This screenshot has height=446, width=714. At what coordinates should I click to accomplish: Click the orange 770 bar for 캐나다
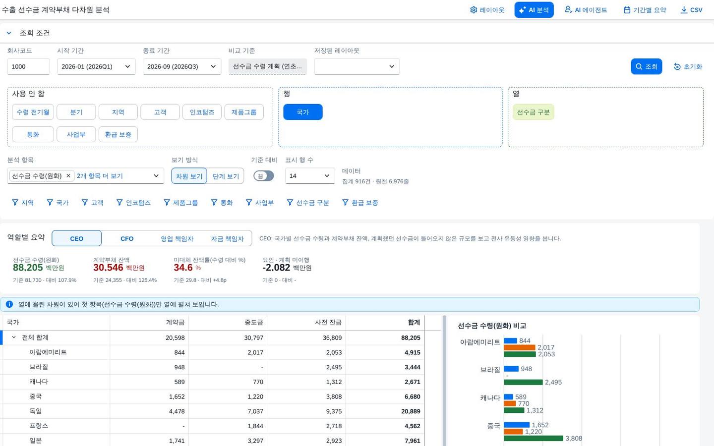pyautogui.click(x=510, y=403)
